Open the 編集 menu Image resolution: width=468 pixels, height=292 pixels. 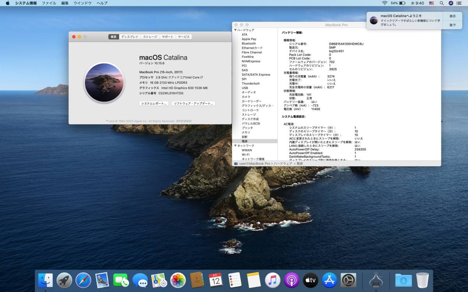(65, 3)
